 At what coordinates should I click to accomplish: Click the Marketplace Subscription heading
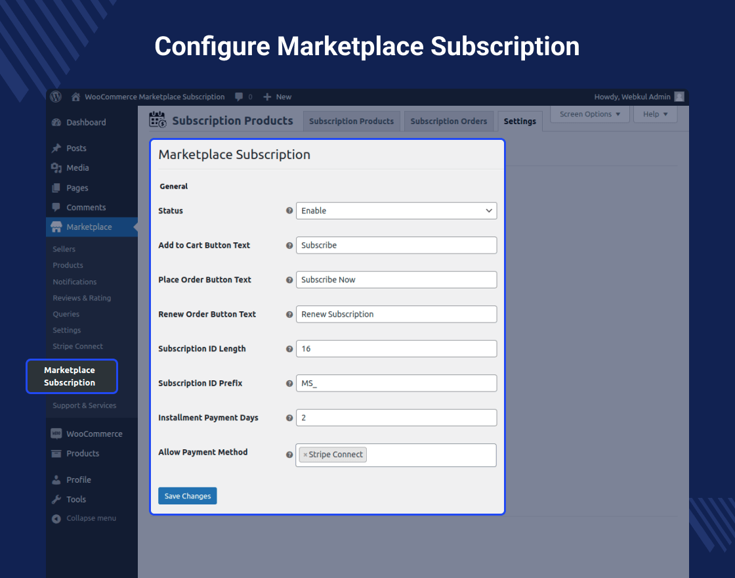coord(234,155)
